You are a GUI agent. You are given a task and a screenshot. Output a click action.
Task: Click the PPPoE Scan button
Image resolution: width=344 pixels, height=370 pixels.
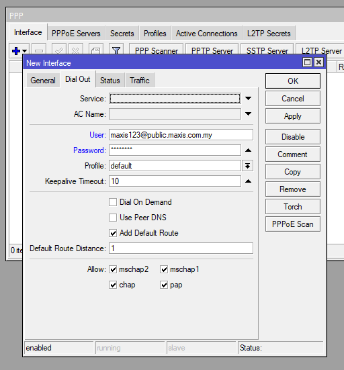(x=293, y=224)
